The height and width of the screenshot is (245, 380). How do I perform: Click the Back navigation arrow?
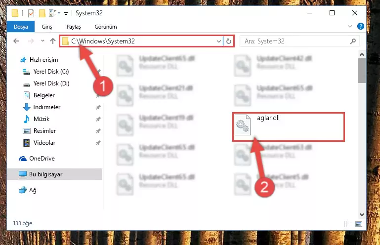click(16, 41)
